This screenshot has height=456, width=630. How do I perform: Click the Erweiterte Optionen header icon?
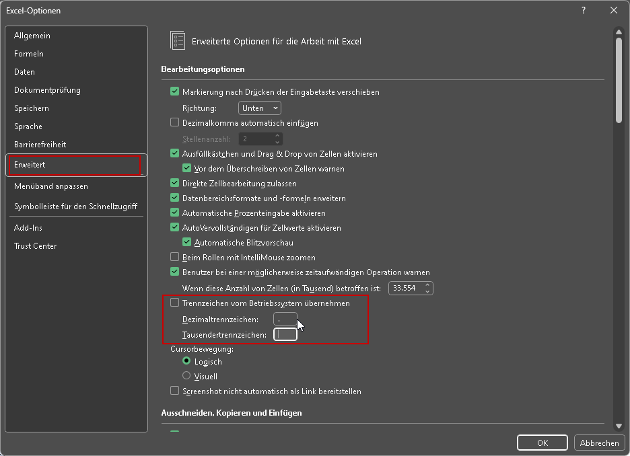178,41
